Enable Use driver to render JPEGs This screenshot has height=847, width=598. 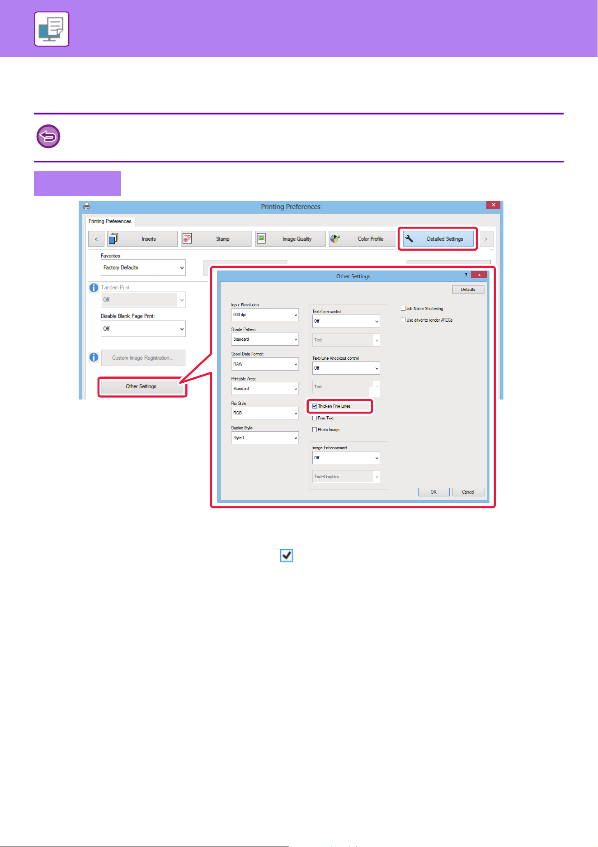[x=403, y=320]
